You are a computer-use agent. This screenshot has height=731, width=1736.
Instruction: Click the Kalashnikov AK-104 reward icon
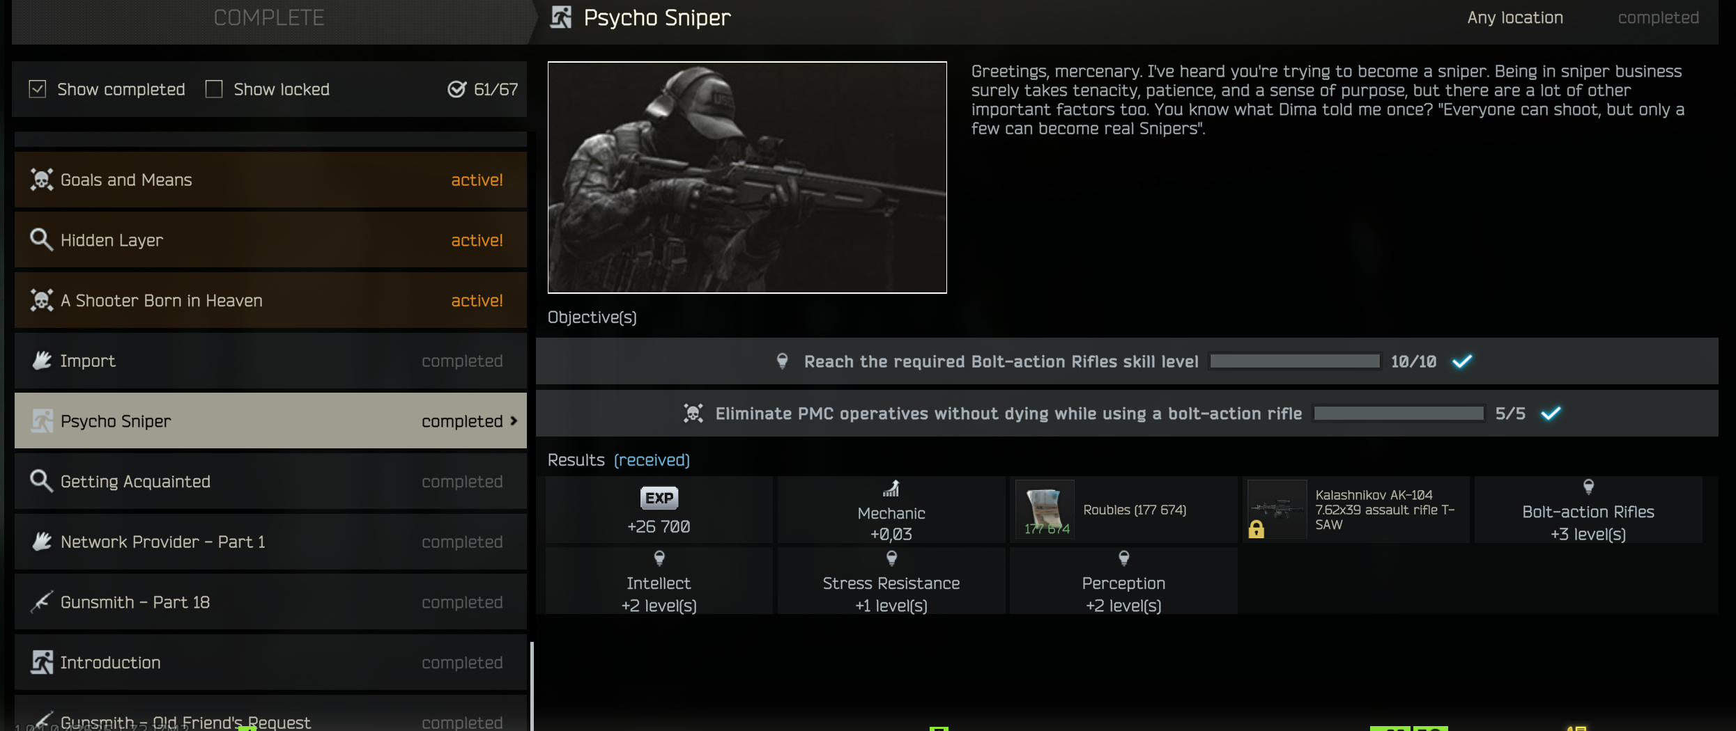coord(1277,510)
